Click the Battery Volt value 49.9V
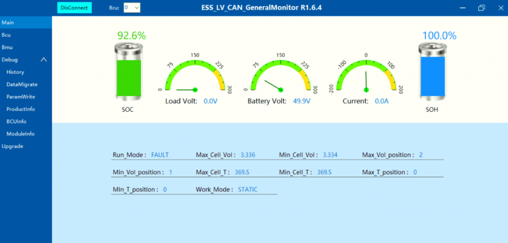This screenshot has height=243, width=508. [302, 101]
